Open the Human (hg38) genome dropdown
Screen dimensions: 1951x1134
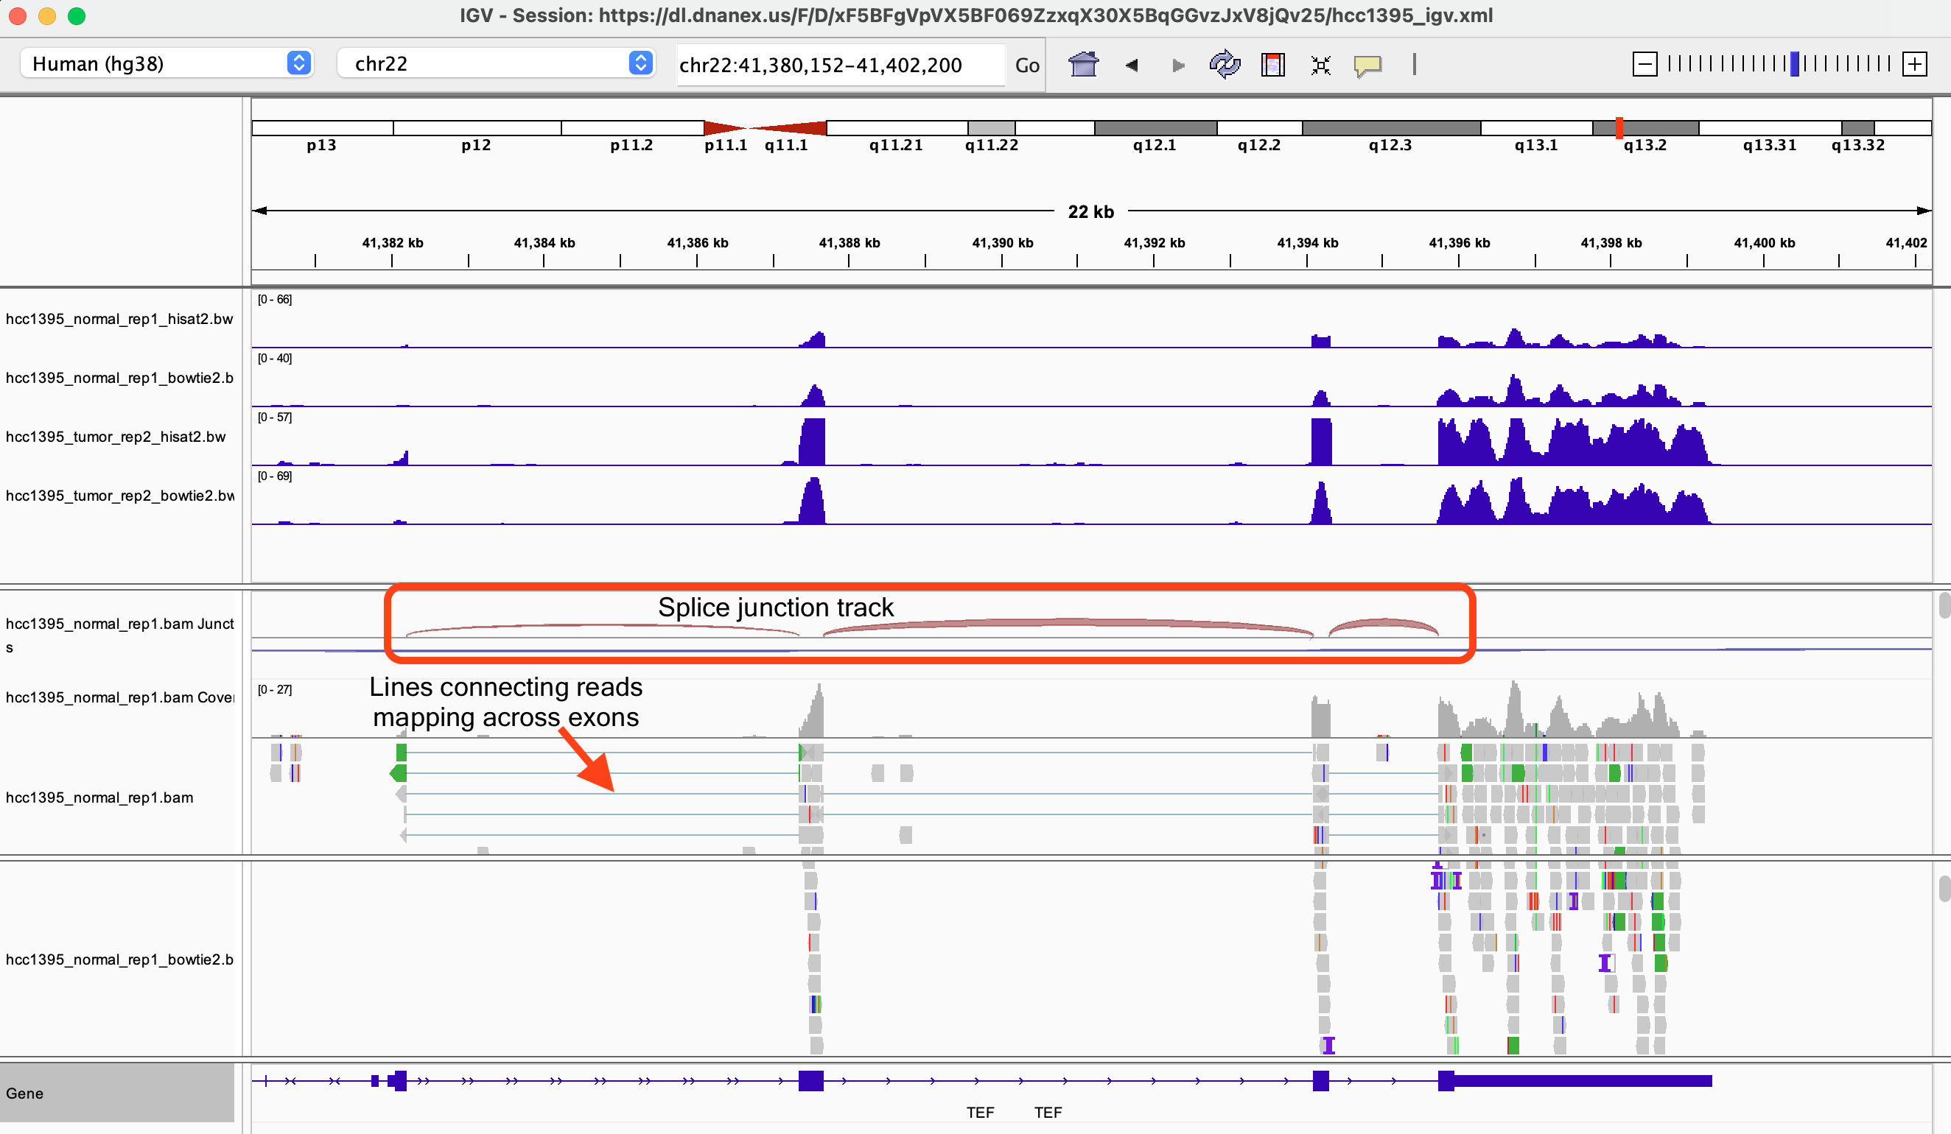pyautogui.click(x=167, y=63)
